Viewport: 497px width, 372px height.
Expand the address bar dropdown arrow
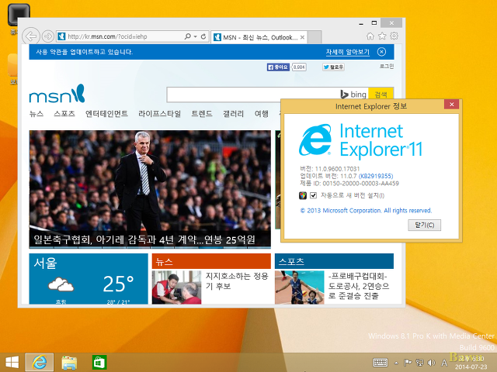[x=195, y=36]
